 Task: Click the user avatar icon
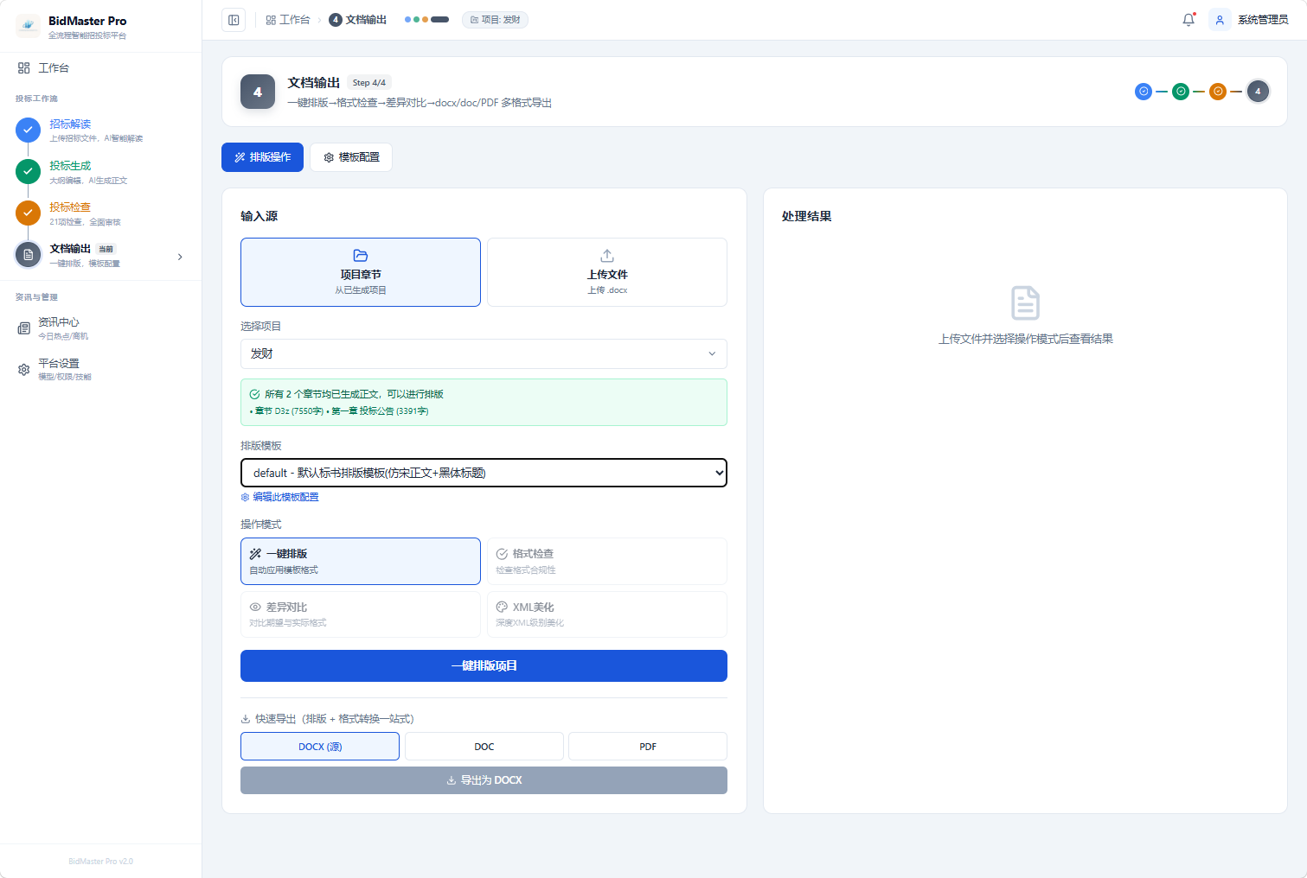click(x=1220, y=20)
